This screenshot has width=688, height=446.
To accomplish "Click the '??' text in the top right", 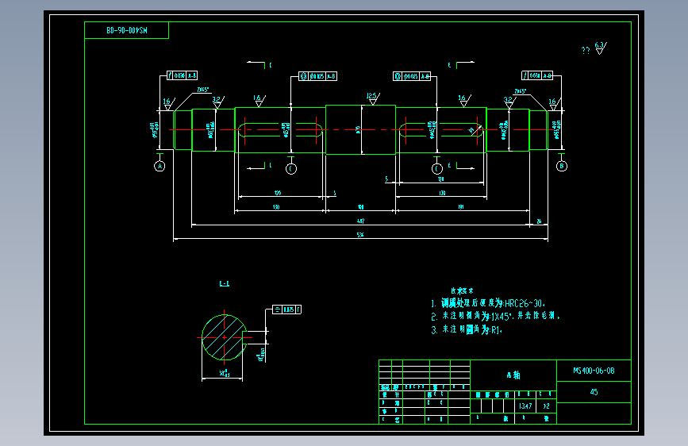I will (x=586, y=51).
